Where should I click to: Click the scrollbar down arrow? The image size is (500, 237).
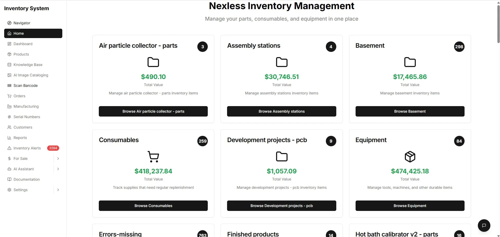[x=498, y=235]
